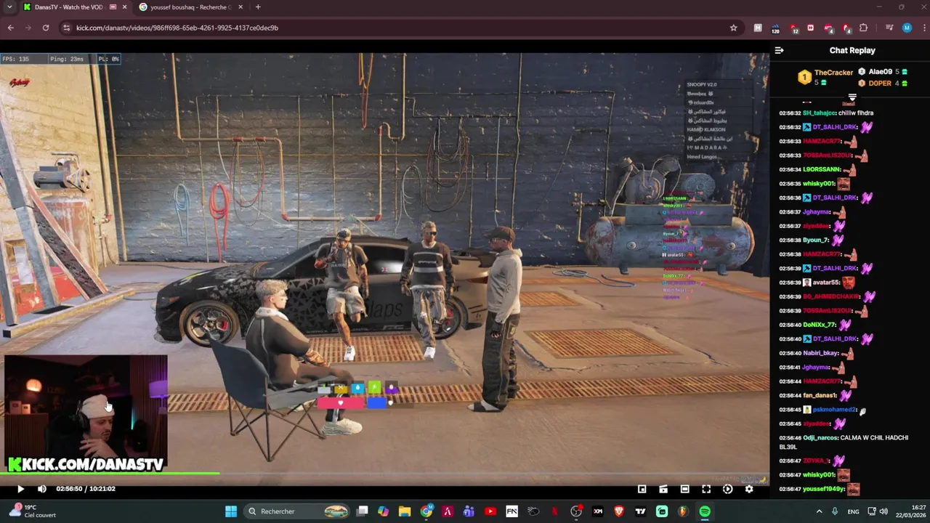Open a new browser tab
This screenshot has width=930, height=523.
[258, 7]
